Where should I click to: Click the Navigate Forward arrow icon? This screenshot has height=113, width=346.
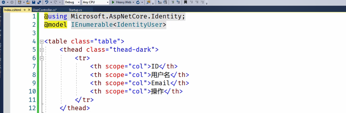click(12, 2)
